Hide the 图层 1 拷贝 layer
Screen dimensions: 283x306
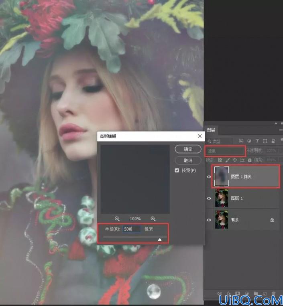tap(209, 177)
